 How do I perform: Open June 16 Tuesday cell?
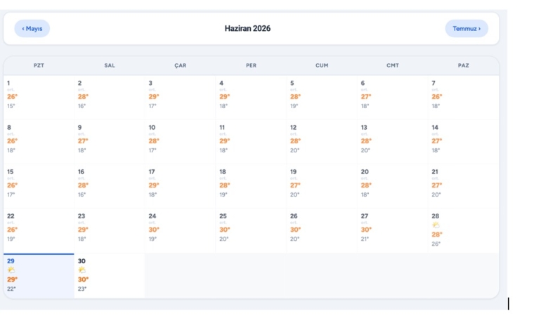click(110, 186)
